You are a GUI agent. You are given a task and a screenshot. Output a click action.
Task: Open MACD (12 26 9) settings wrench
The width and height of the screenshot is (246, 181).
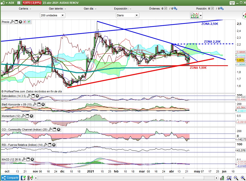click(24, 159)
